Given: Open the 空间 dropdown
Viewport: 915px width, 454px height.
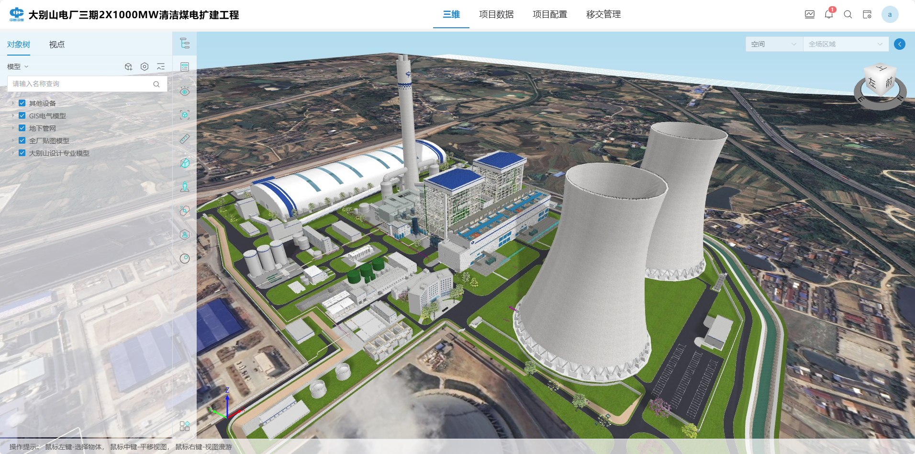Looking at the screenshot, I should pyautogui.click(x=774, y=44).
